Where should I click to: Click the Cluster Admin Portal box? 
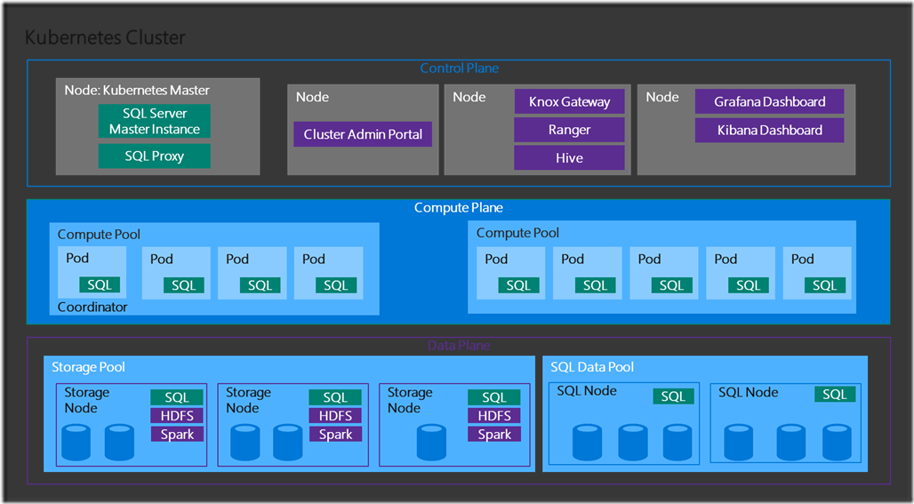(x=363, y=134)
